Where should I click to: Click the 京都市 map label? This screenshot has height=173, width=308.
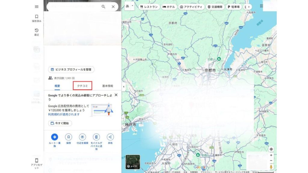[210, 70]
